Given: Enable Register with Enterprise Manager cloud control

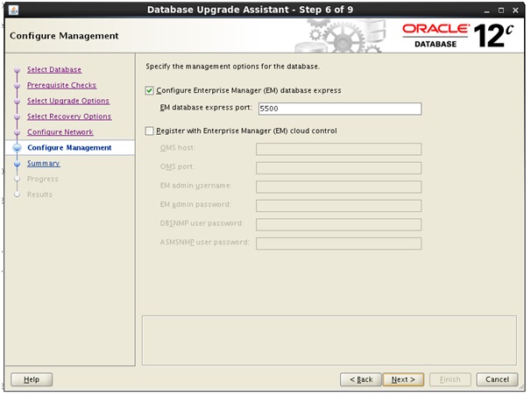Looking at the screenshot, I should [150, 131].
